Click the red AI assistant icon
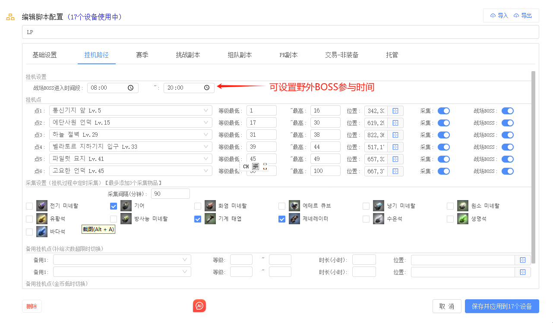The height and width of the screenshot is (323, 553). (199, 306)
